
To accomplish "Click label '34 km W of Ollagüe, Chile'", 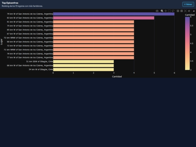I will tap(41, 69).
